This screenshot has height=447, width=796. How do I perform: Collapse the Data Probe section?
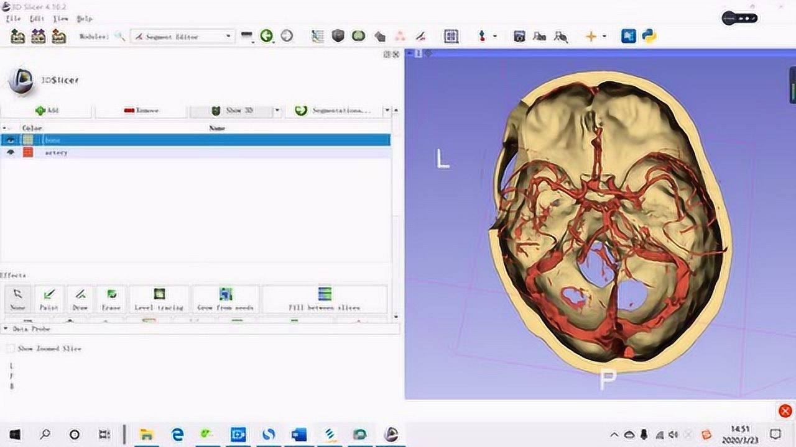(x=5, y=329)
